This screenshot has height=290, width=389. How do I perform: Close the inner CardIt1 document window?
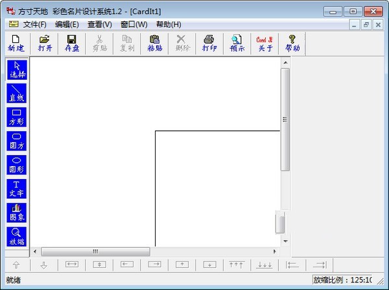pyautogui.click(x=378, y=25)
